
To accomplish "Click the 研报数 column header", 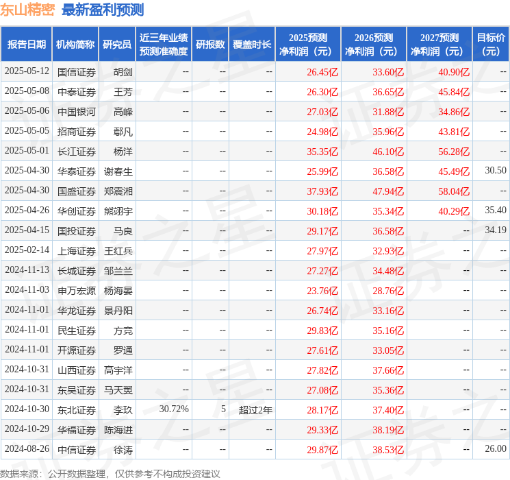I will [210, 45].
